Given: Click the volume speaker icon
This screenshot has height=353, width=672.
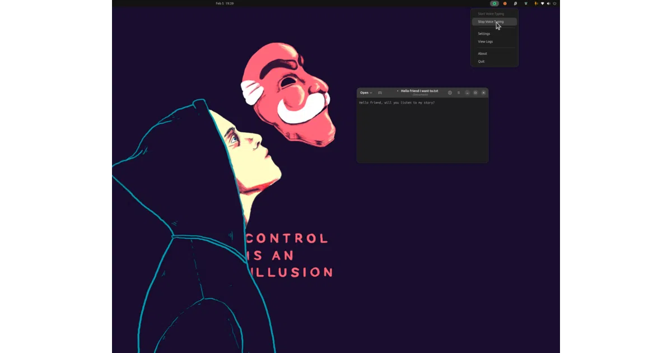Looking at the screenshot, I should (x=548, y=3).
